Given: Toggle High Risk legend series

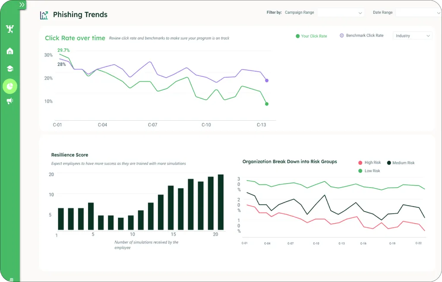Looking at the screenshot, I should tap(369, 163).
